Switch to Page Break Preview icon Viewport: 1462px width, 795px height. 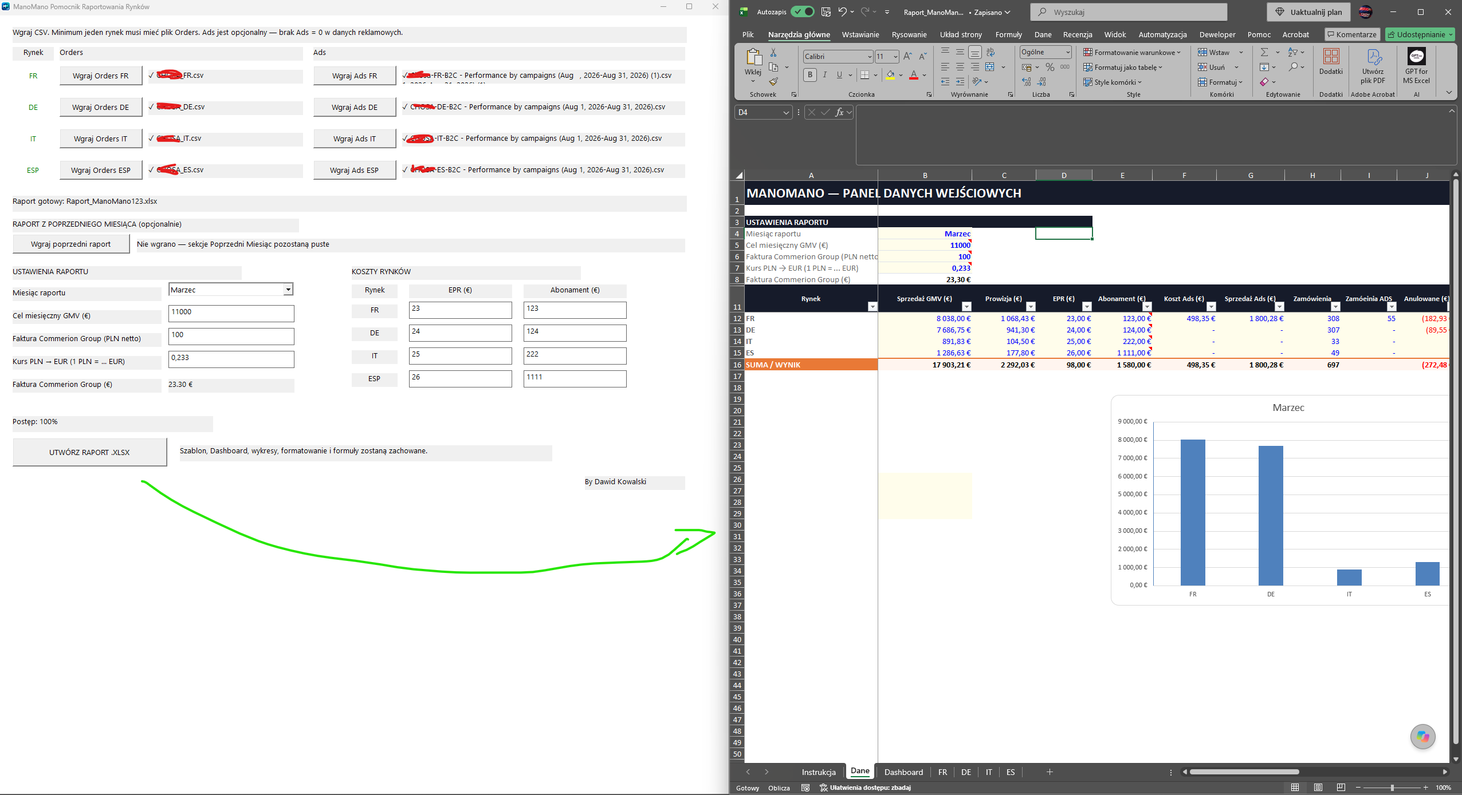1341,788
